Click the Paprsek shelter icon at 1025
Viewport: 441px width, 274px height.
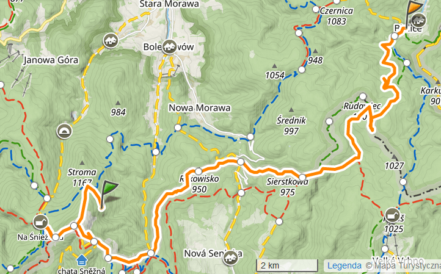[392, 216]
